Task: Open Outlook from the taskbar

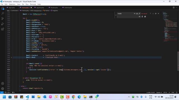Action: (x=45, y=97)
